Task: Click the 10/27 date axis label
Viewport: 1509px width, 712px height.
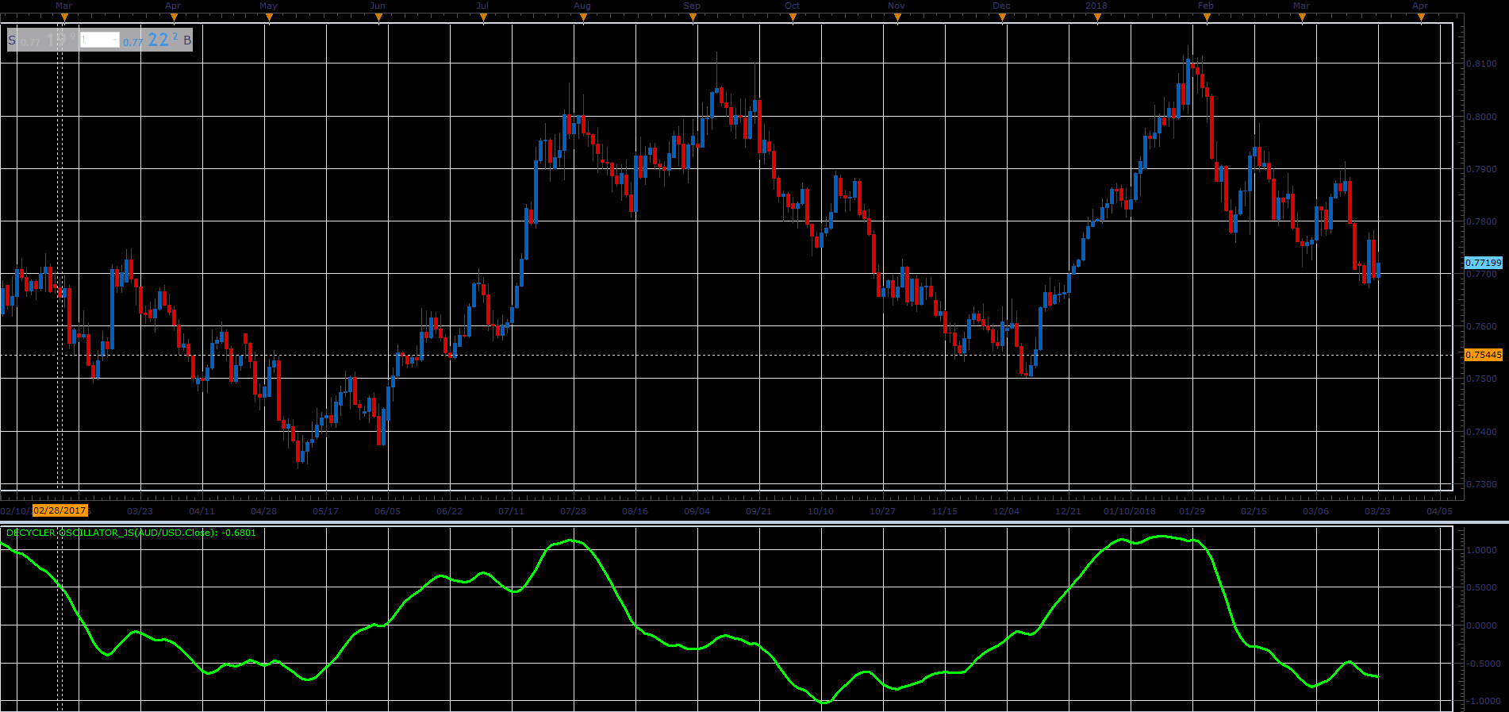Action: 883,511
